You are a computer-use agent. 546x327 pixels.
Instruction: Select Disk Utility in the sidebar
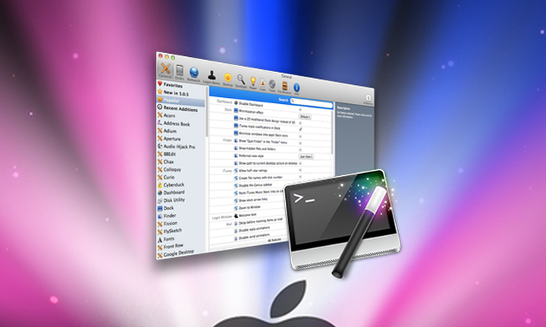coord(171,200)
